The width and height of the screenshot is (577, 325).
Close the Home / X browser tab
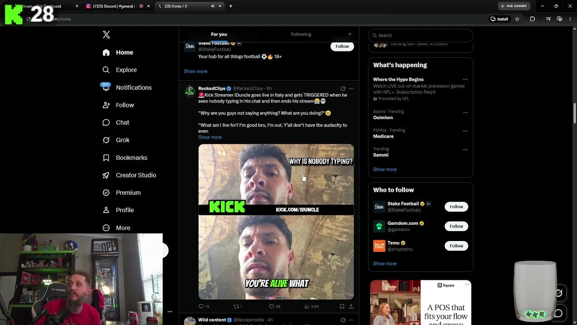coord(220,6)
